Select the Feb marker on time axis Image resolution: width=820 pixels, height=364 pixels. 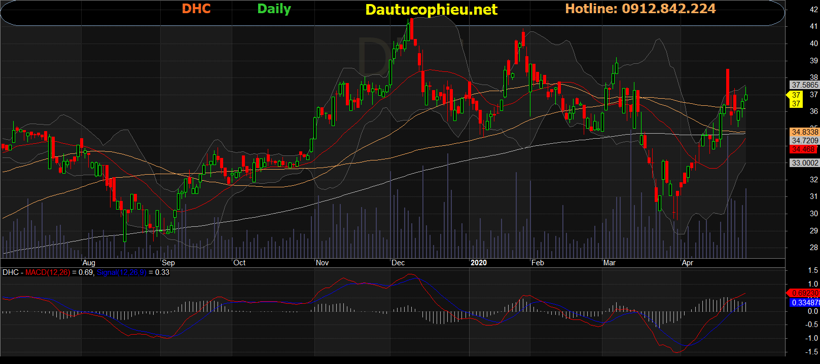[538, 263]
